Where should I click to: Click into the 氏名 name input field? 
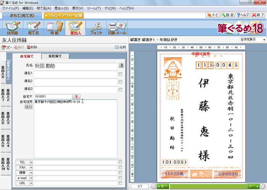coord(75,66)
